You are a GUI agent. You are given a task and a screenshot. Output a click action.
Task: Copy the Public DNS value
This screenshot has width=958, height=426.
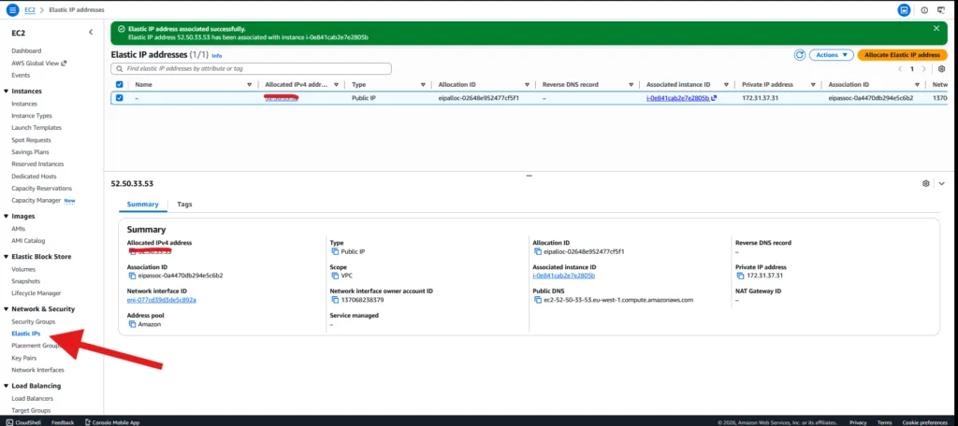click(x=538, y=300)
